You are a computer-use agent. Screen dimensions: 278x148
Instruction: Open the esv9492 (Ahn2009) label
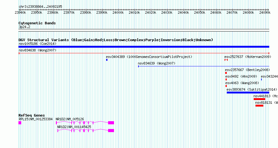pyautogui.click(x=241, y=76)
